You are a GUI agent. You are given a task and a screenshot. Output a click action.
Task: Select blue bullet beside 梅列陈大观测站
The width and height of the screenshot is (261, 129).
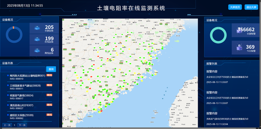(8, 75)
